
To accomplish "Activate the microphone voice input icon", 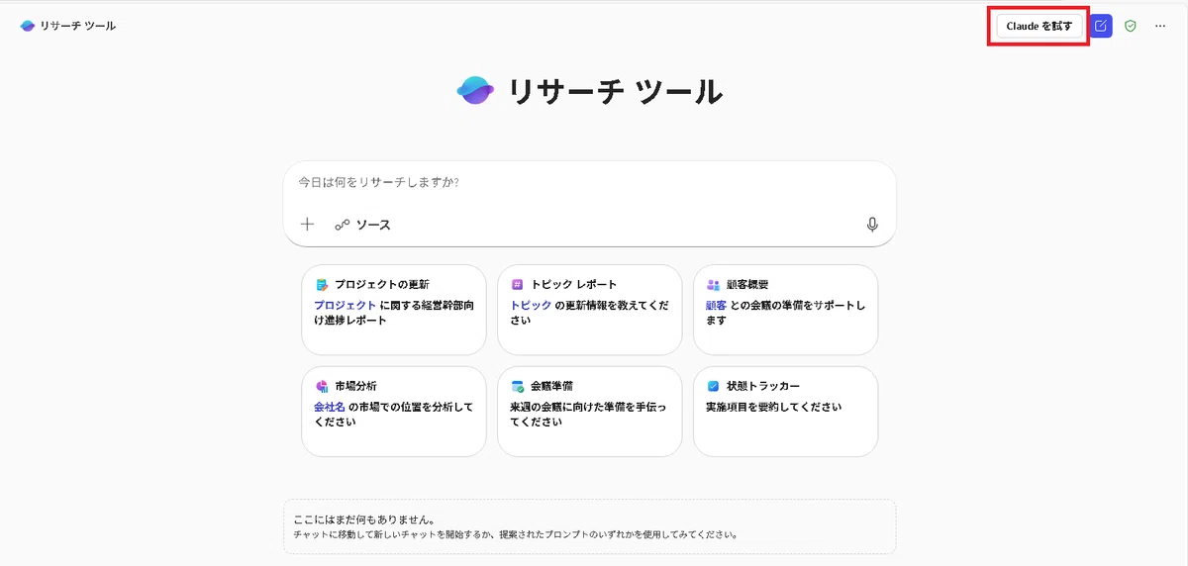I will tap(872, 225).
